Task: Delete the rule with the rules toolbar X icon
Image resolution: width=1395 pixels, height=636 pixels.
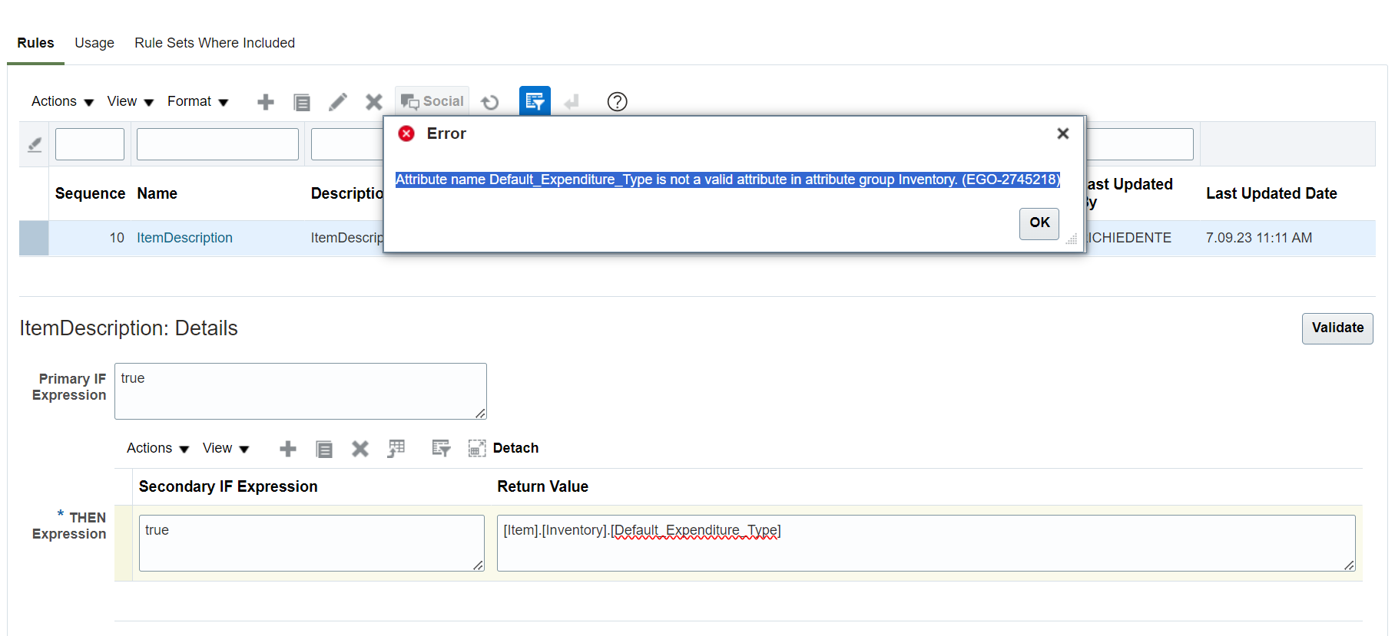Action: [374, 102]
